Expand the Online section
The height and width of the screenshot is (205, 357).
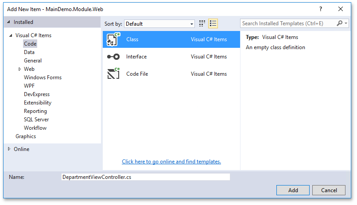[9, 149]
